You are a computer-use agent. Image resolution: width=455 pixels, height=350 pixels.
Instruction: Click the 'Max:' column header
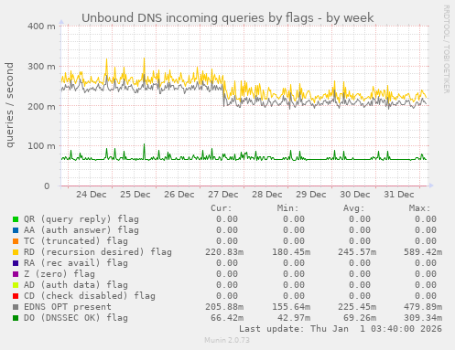(420, 208)
